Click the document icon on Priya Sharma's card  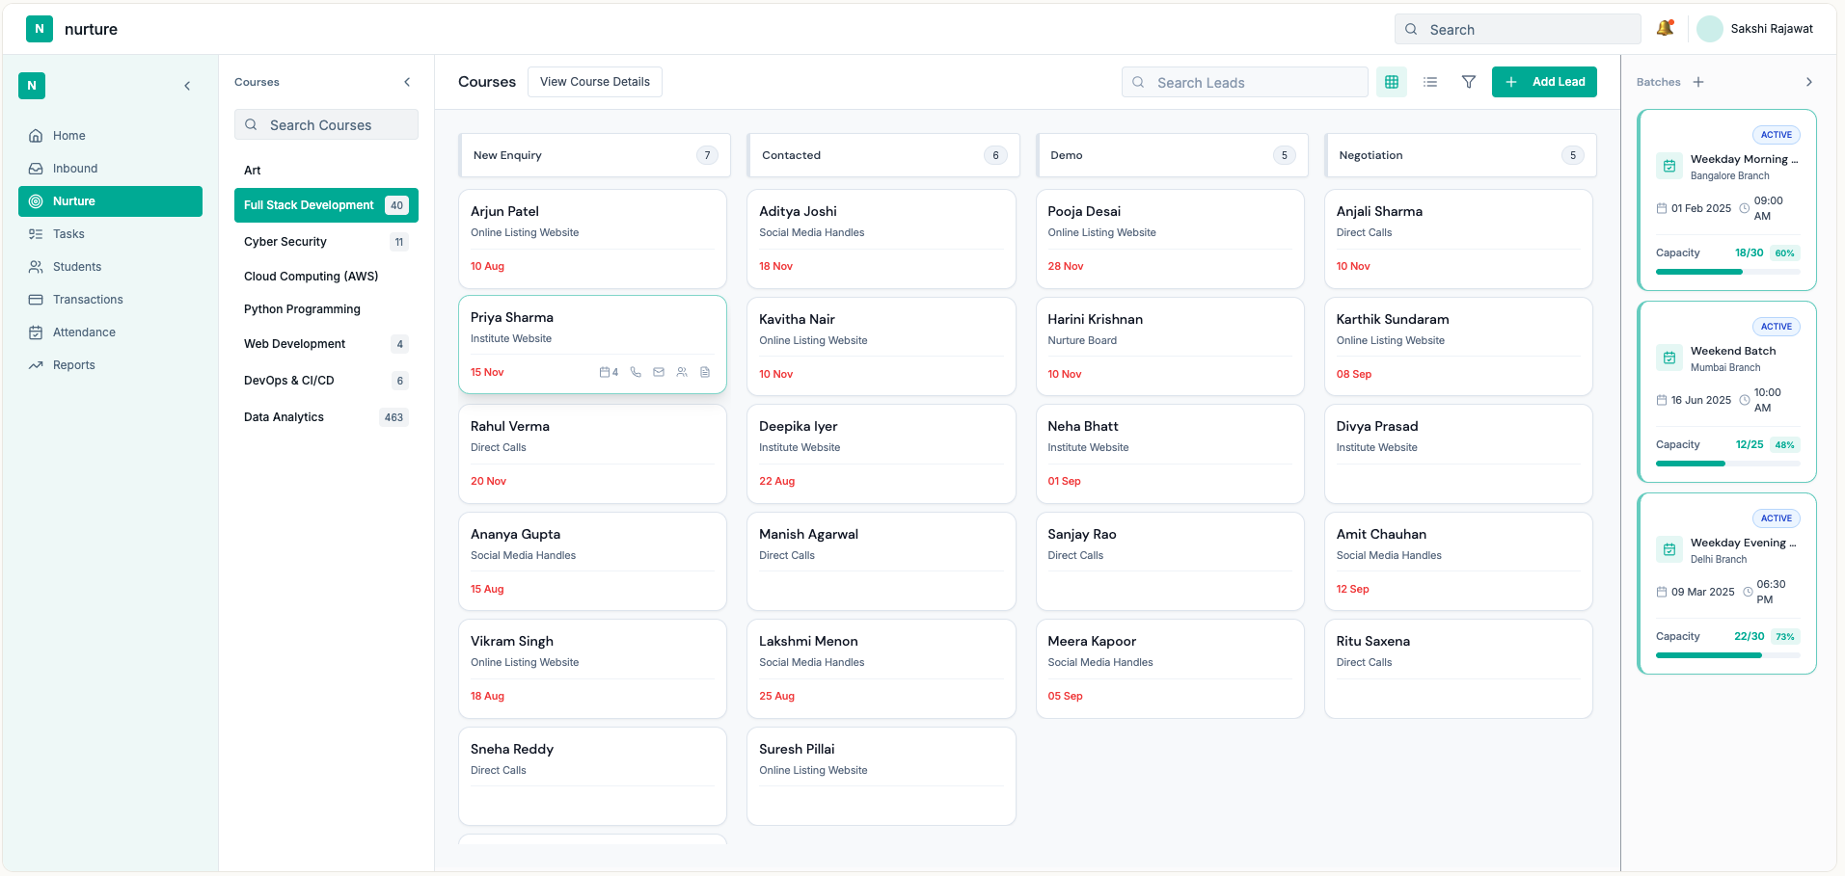[705, 372]
